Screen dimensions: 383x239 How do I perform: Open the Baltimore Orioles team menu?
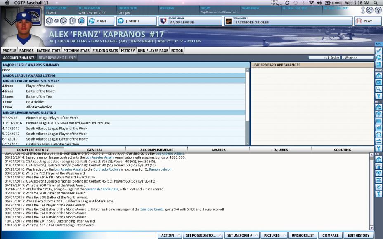click(x=288, y=21)
